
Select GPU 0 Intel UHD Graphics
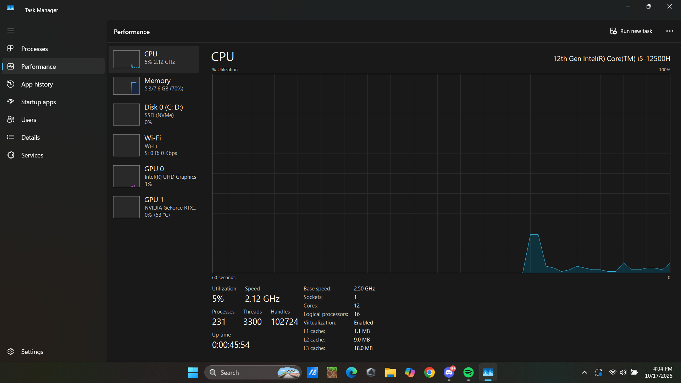pyautogui.click(x=154, y=176)
